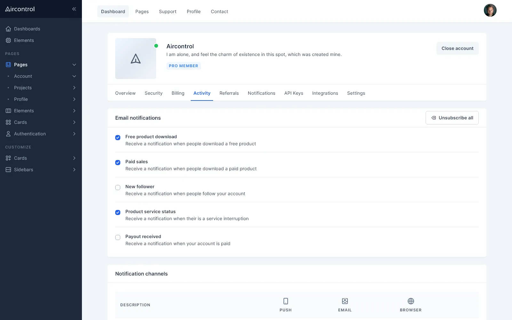The image size is (512, 320).
Task: Open the API Keys tab
Action: coord(294,93)
